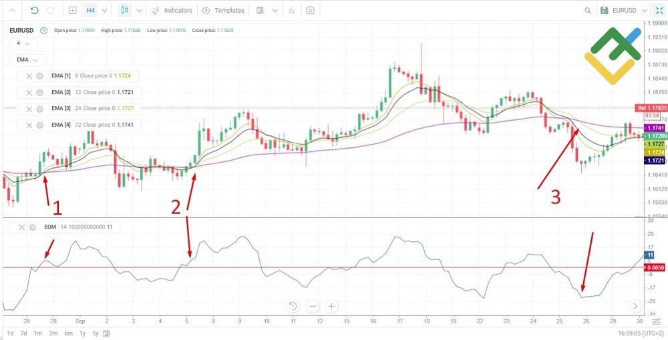Image resolution: width=668 pixels, height=340 pixels.
Task: Open the Templates menu
Action: (x=223, y=10)
